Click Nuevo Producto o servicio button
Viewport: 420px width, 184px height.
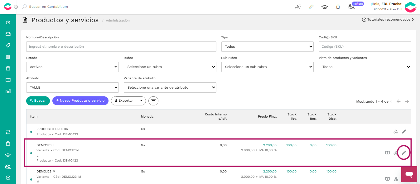[x=80, y=101]
